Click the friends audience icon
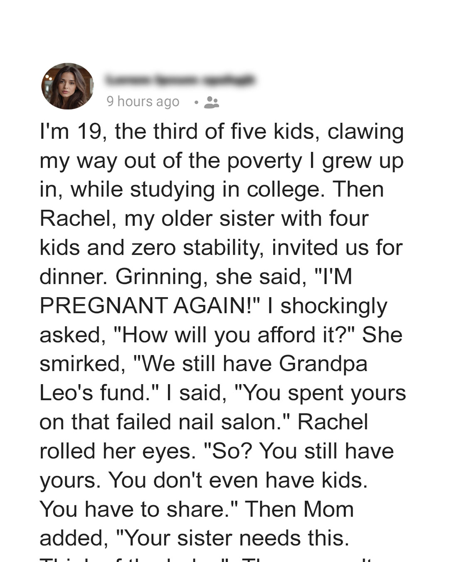Image resolution: width=449 pixels, height=562 pixels. pos(212,102)
